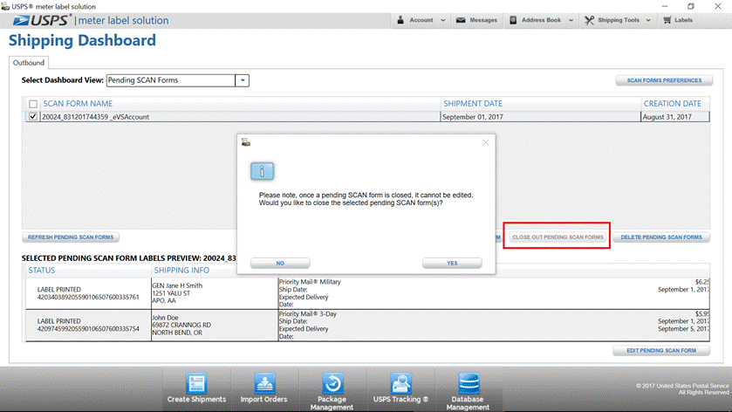Switch to the Outbound tab
This screenshot has height=412, width=732.
coord(29,63)
